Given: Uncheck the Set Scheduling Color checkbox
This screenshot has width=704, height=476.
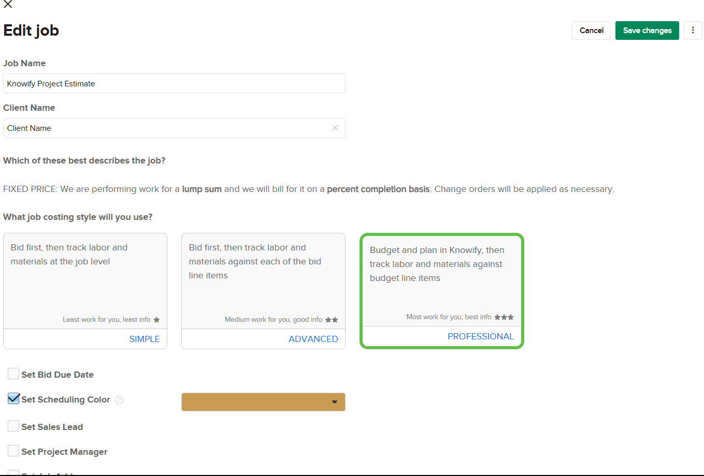Looking at the screenshot, I should pos(13,399).
